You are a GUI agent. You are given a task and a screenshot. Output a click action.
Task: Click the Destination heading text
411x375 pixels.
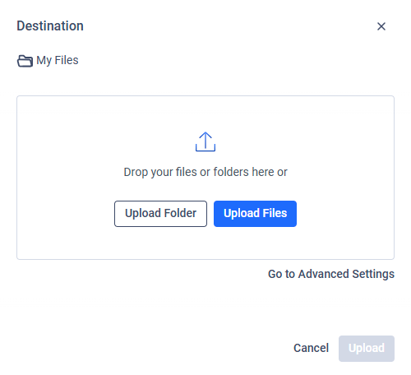tap(50, 26)
